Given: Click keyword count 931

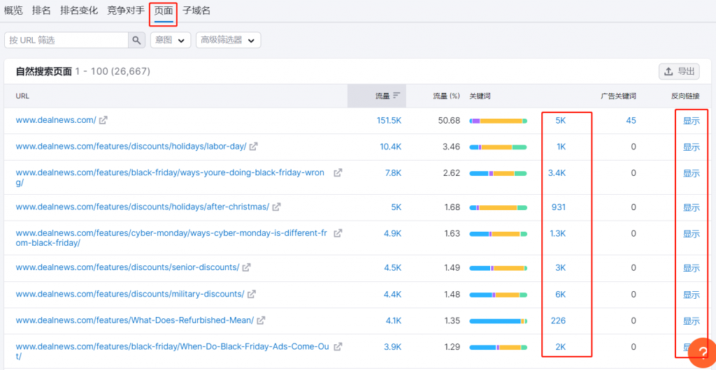Looking at the screenshot, I should (559, 207).
